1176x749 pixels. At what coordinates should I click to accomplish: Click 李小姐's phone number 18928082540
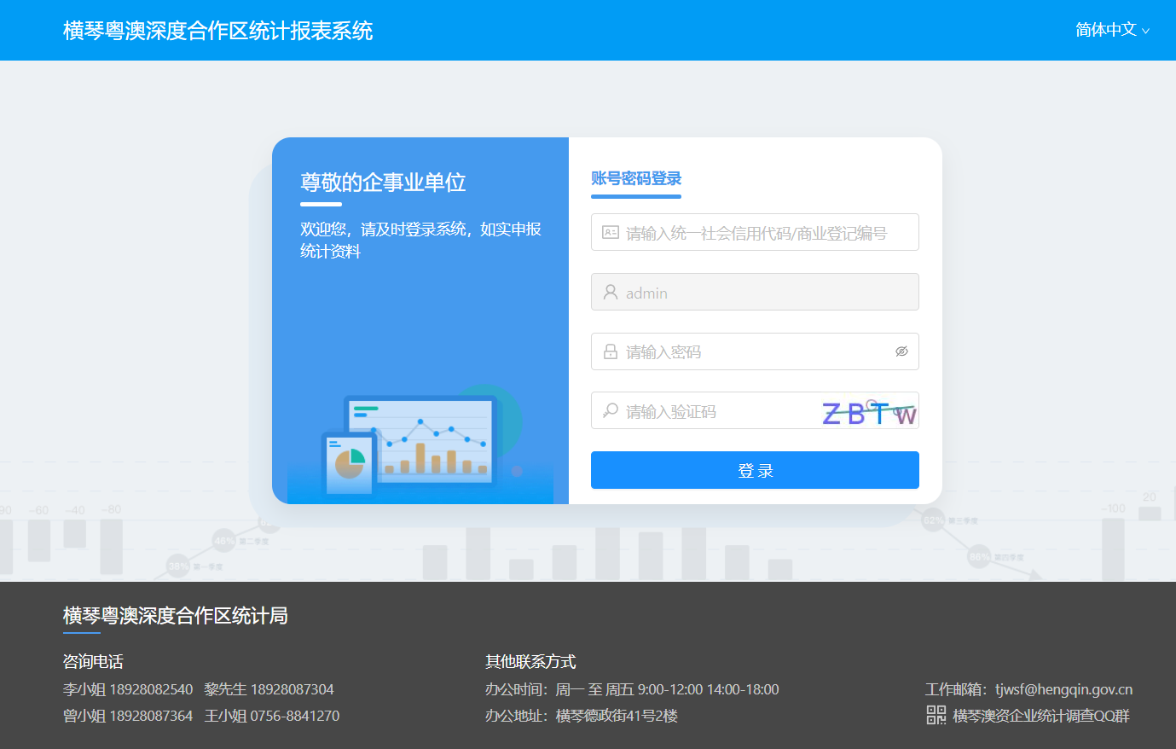(151, 689)
